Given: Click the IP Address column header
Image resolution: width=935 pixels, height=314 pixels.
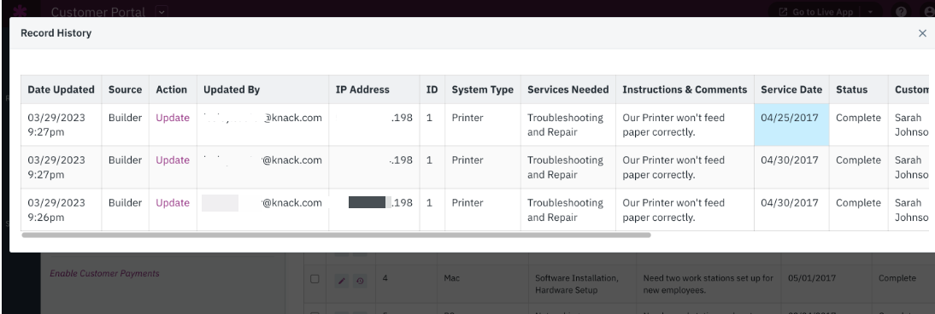Looking at the screenshot, I should click(373, 90).
